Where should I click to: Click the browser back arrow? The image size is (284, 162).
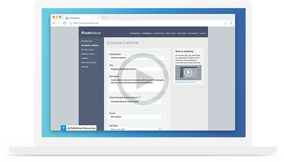tap(54, 23)
